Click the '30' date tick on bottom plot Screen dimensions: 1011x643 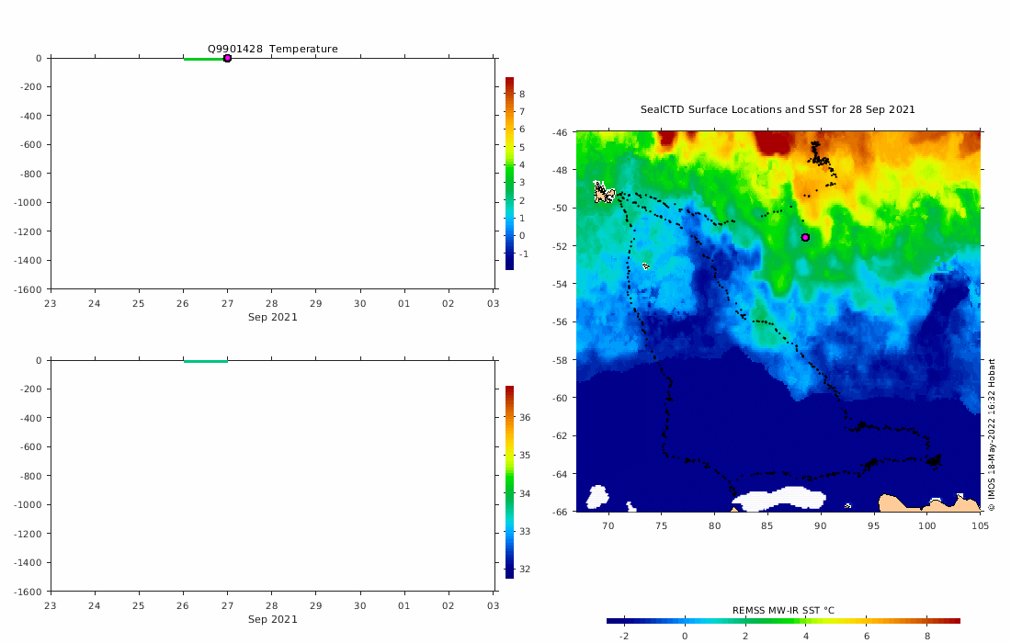[359, 605]
